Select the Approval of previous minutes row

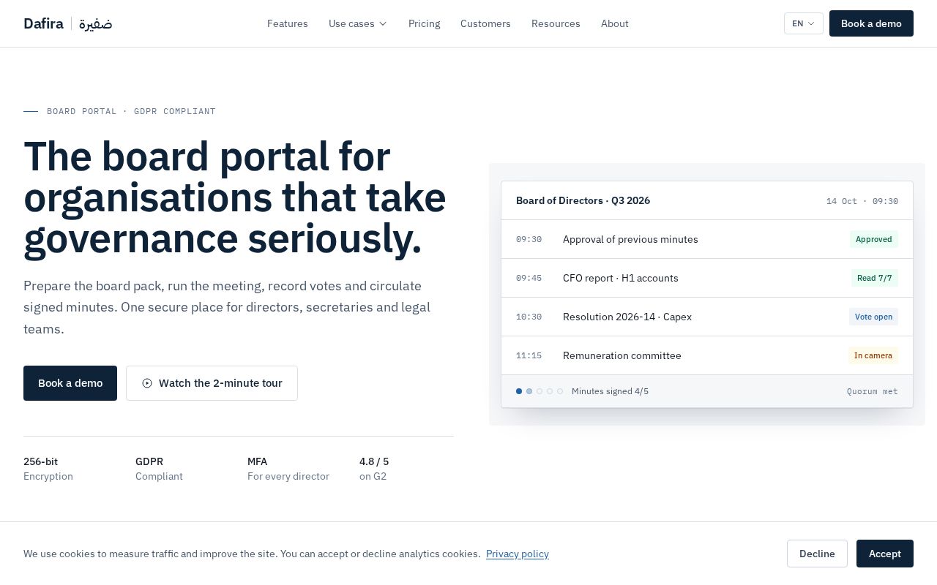pyautogui.click(x=707, y=239)
